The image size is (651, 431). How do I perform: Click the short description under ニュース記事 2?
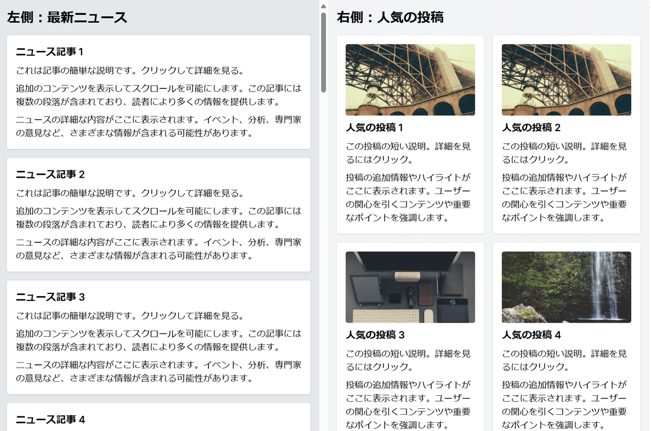click(130, 194)
